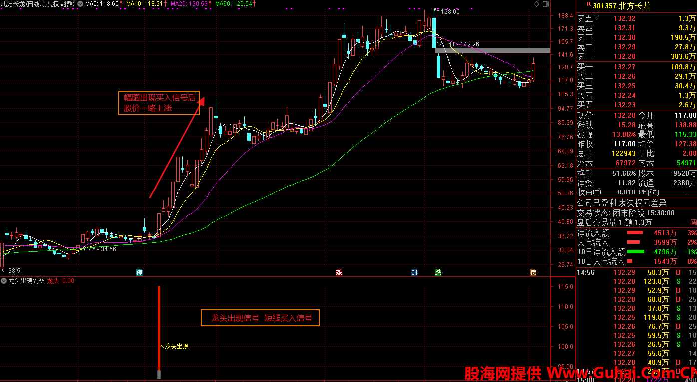Toggle the 收益(三) quarter selector

(589, 192)
